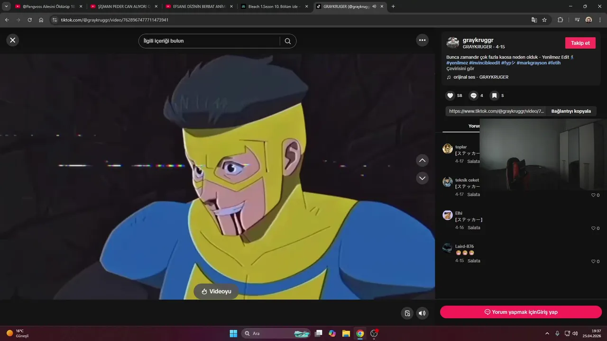Viewport: 607px width, 341px height.
Task: Click the Takip et follow button
Action: pos(580,43)
